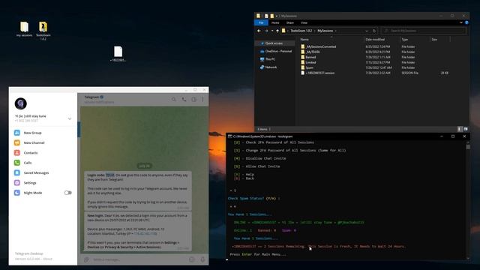Toggle the chat side panel icon

[x=193, y=99]
